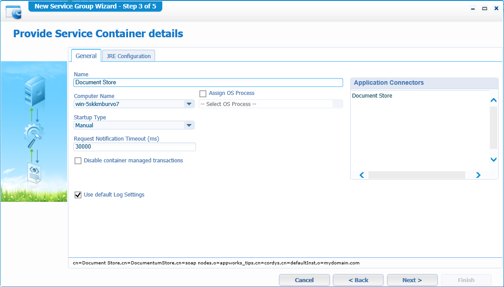Open the Select OS Process dropdown
This screenshot has width=504, height=287.
click(337, 104)
